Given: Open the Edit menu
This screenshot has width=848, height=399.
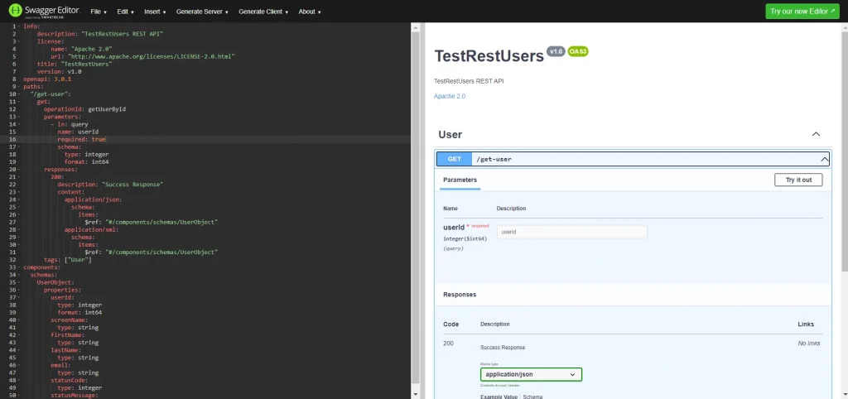Looking at the screenshot, I should (x=126, y=12).
